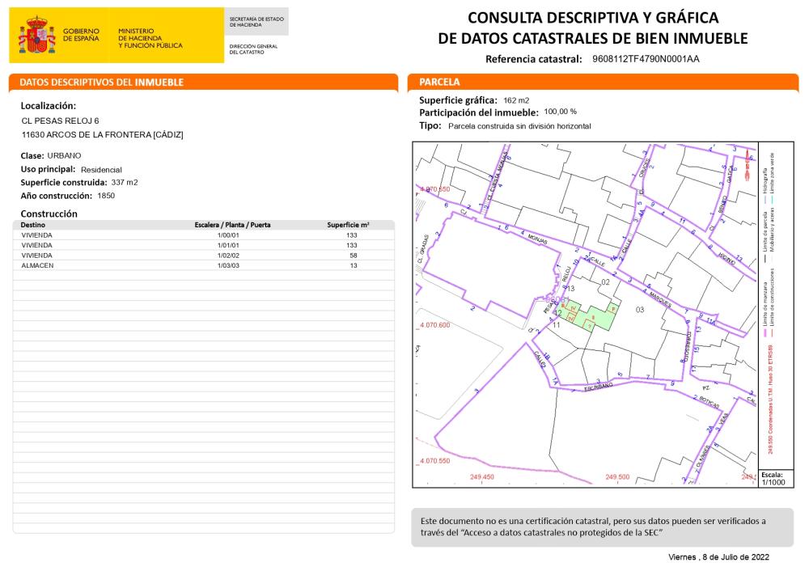This screenshot has height=571, width=809.
Task: Select VIVIENDA row with 1/01/01
Action: pos(204,246)
